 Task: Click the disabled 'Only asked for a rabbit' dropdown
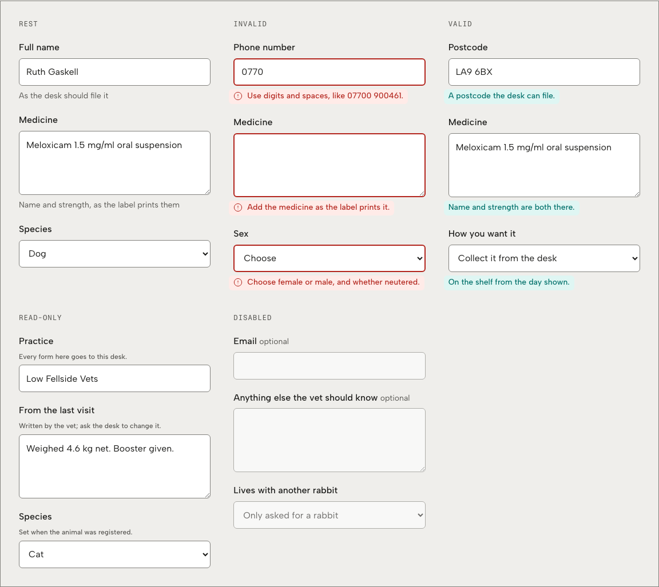[329, 515]
